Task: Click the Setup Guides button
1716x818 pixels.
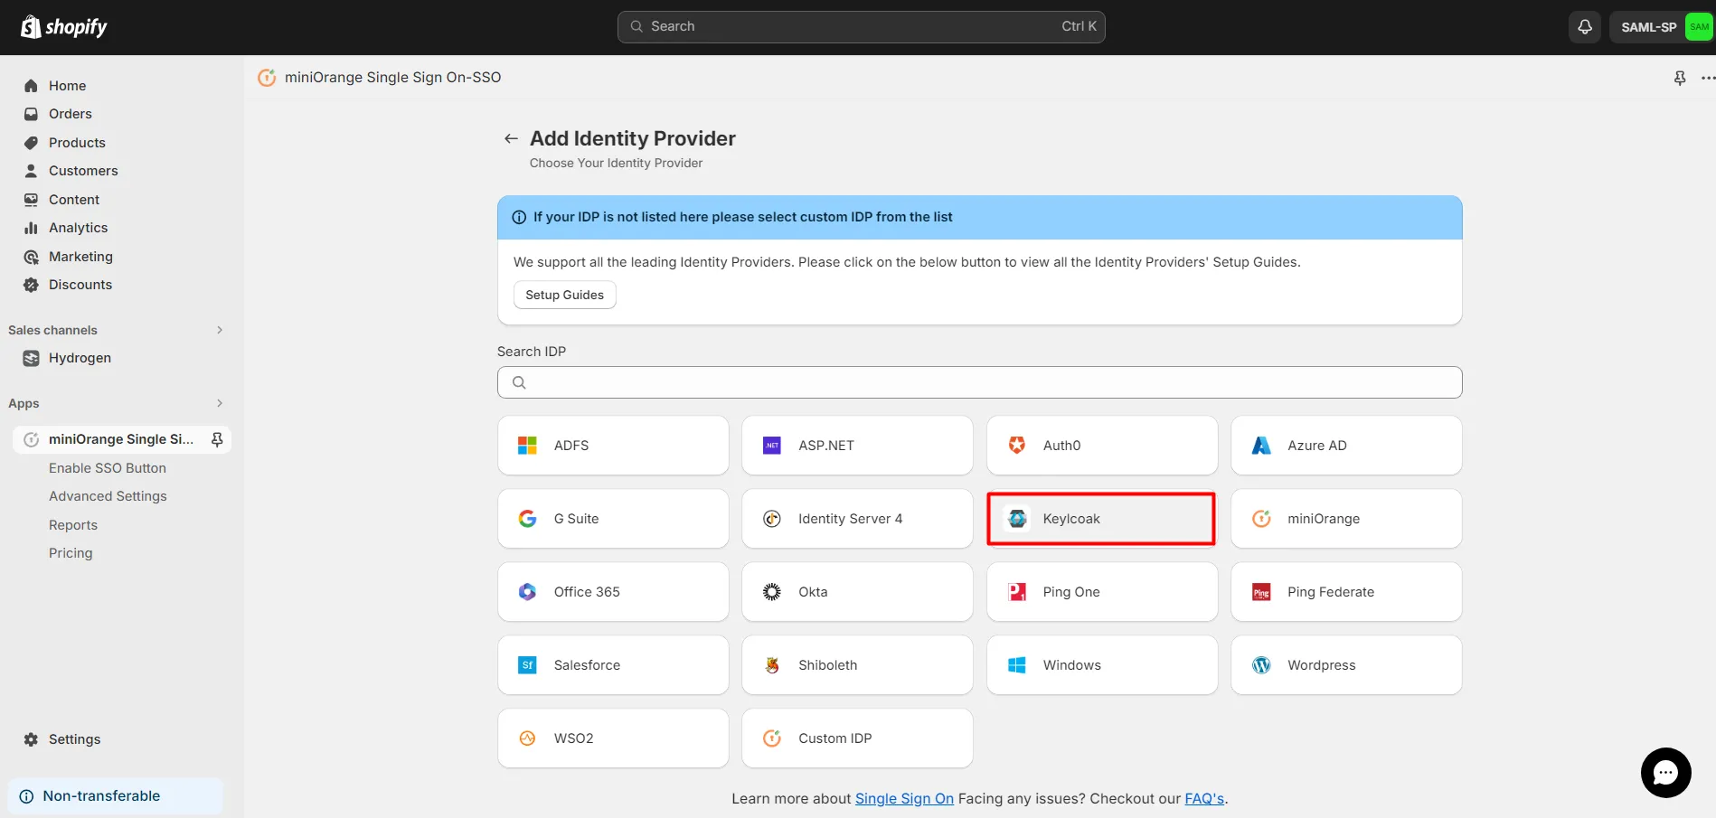Action: coord(565,295)
